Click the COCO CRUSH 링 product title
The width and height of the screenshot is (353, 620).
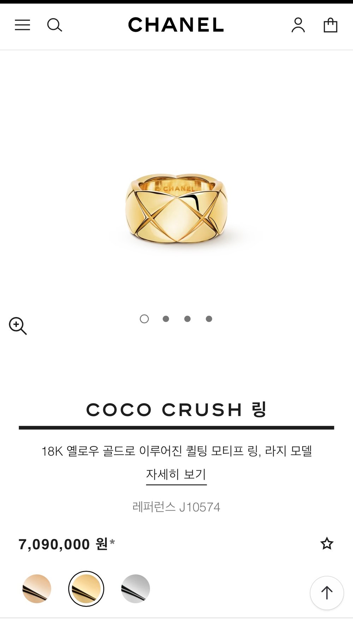(x=176, y=410)
